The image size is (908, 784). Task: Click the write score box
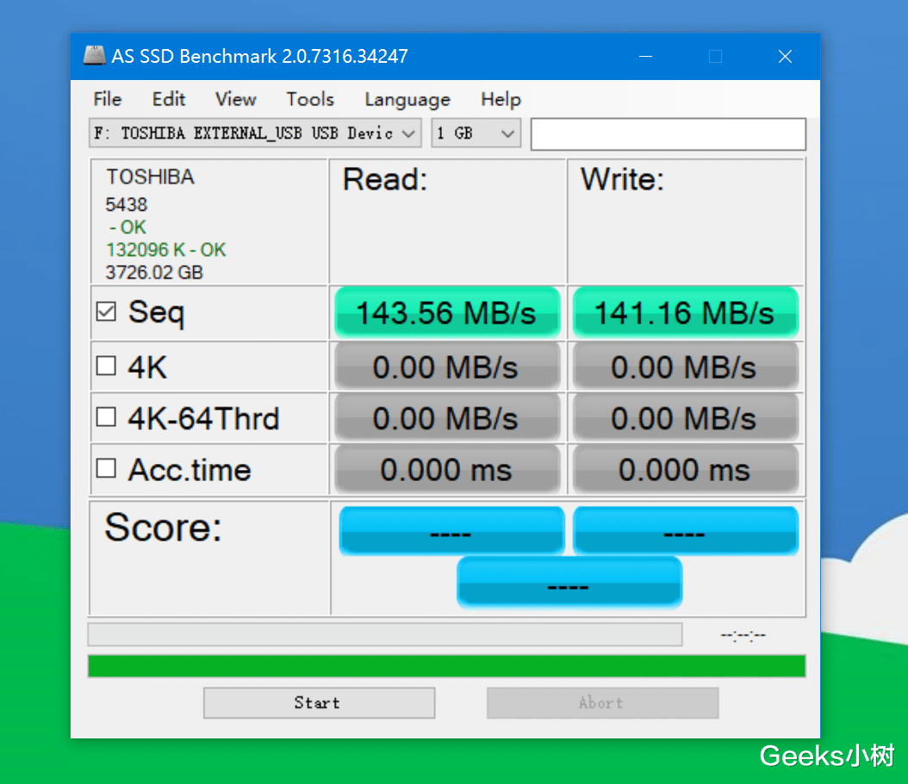coord(686,531)
